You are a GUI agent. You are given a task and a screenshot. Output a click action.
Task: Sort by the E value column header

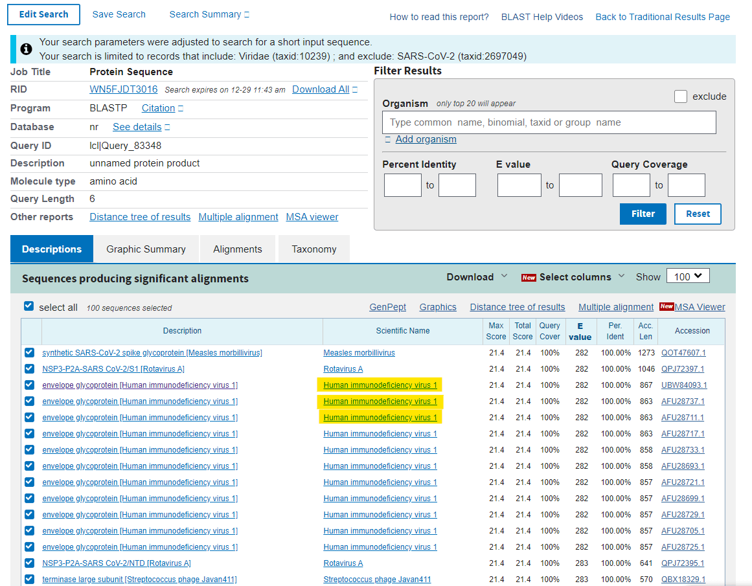580,332
